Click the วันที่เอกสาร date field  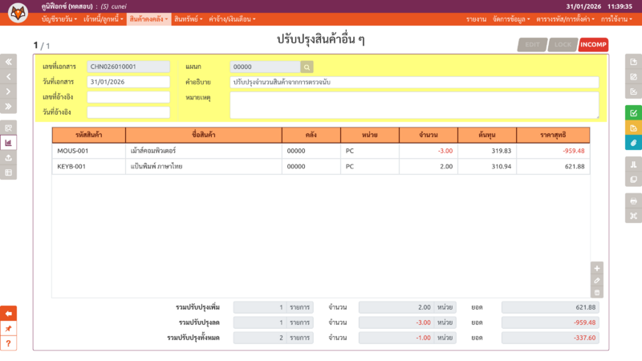tap(128, 82)
